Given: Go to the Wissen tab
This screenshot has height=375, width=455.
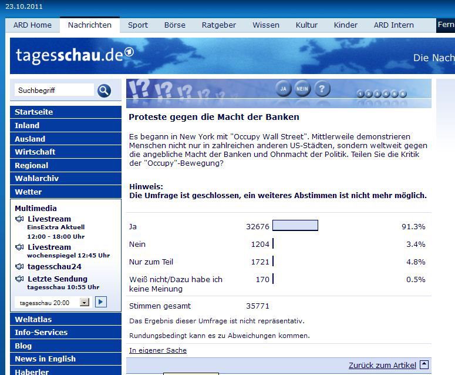Looking at the screenshot, I should coord(266,25).
